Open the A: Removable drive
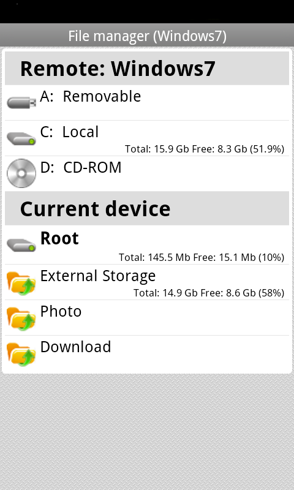The height and width of the screenshot is (490, 294). (x=147, y=102)
